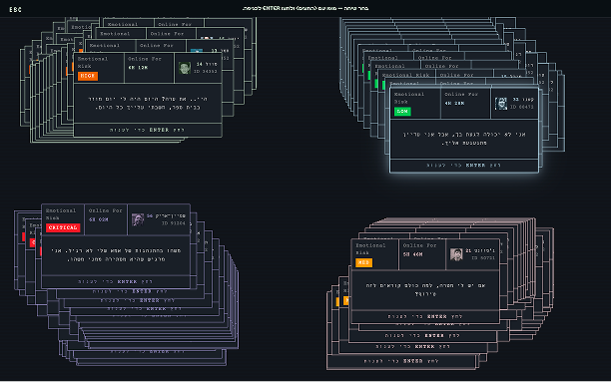Viewport: 611px width, 382px height.
Task: Click the ENTER instruction text in top bar
Action: 305,8
